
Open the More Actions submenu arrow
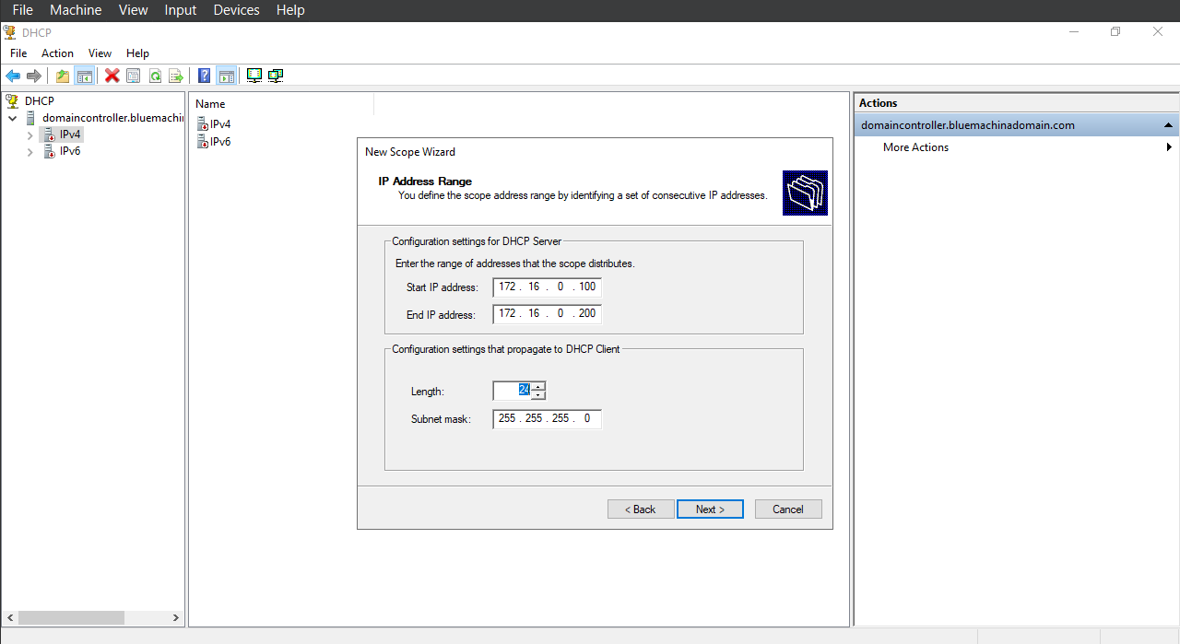1169,147
